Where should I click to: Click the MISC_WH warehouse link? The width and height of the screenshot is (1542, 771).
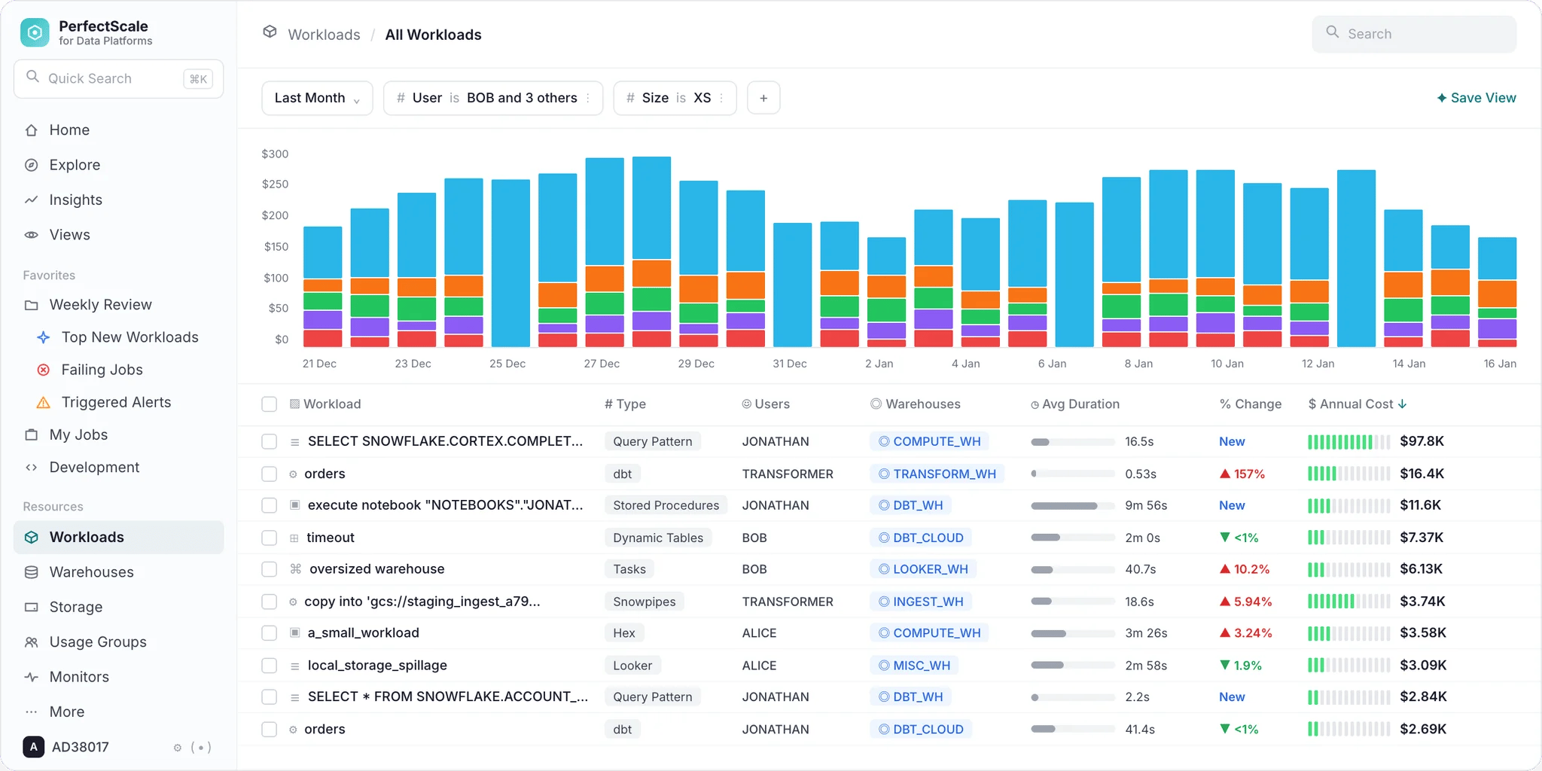(914, 666)
